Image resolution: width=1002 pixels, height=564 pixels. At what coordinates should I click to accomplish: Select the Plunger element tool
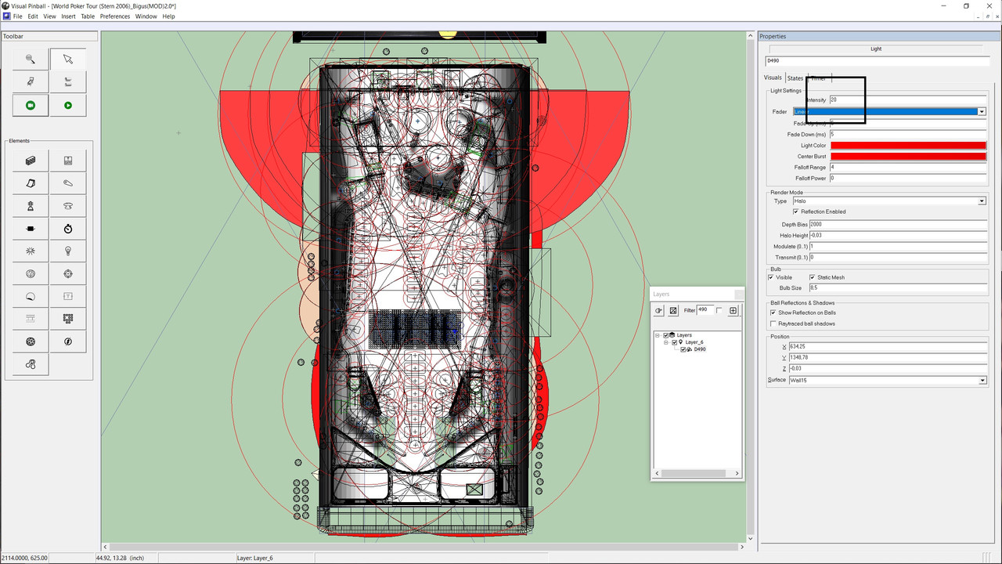tap(31, 206)
